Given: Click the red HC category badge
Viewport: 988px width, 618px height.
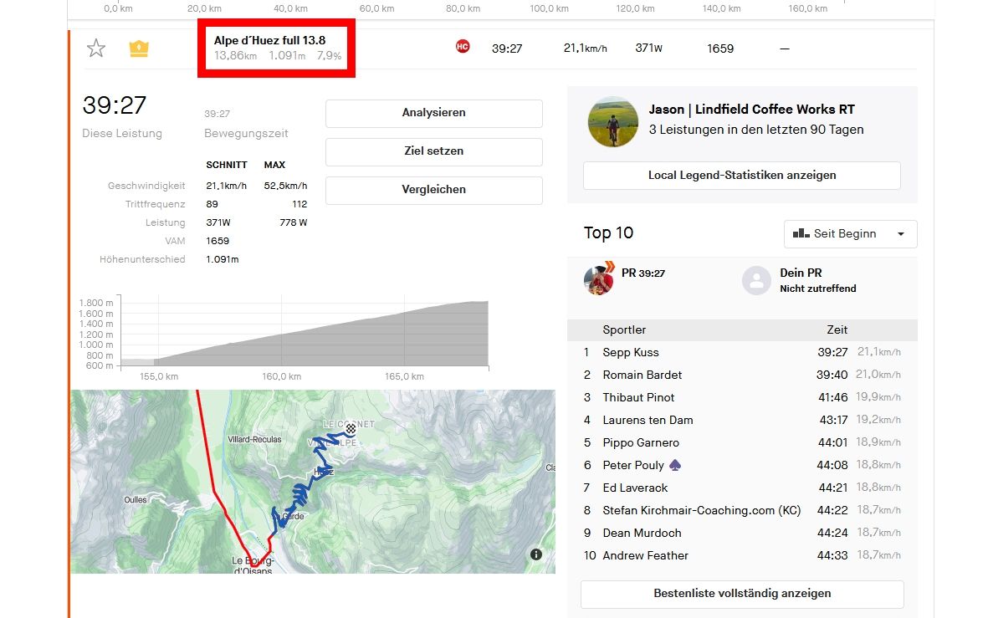Looking at the screenshot, I should point(463,47).
